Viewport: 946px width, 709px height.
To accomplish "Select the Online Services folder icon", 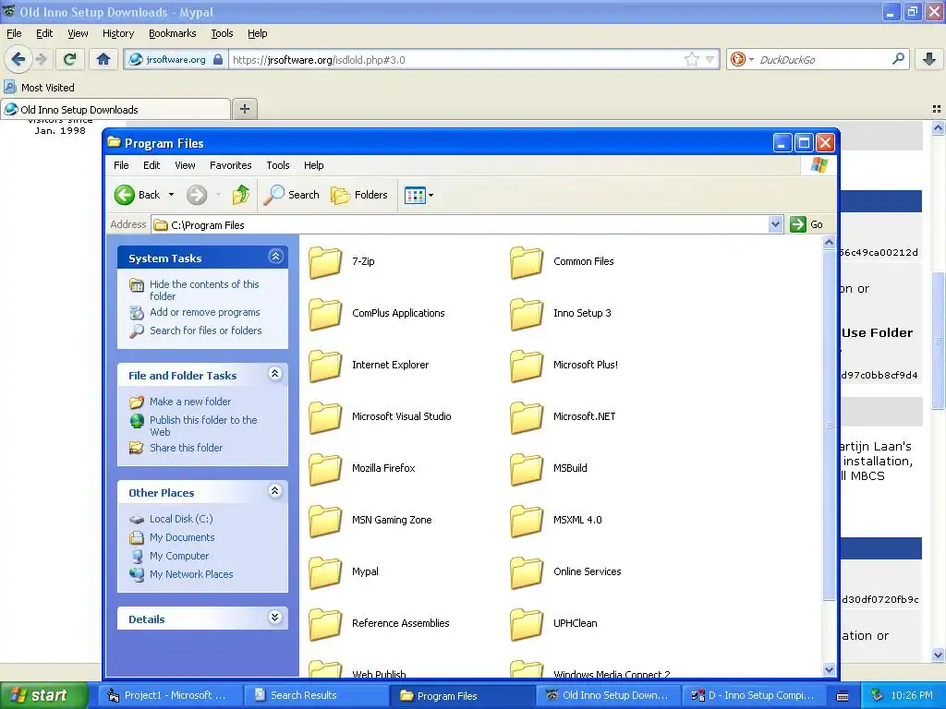I will pos(527,572).
